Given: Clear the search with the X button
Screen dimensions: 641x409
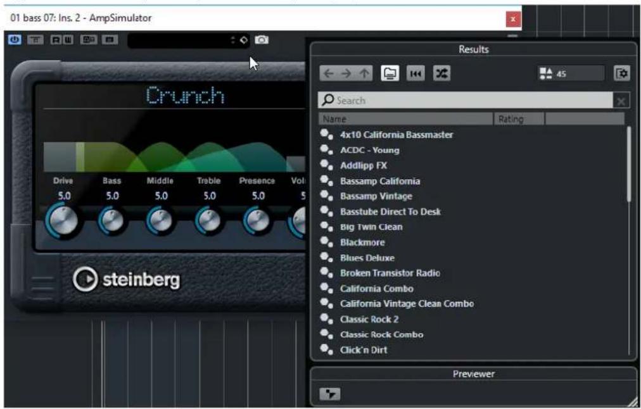Looking at the screenshot, I should pos(621,101).
